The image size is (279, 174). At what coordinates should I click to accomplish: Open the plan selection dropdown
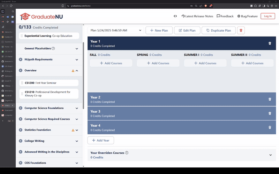(115, 30)
